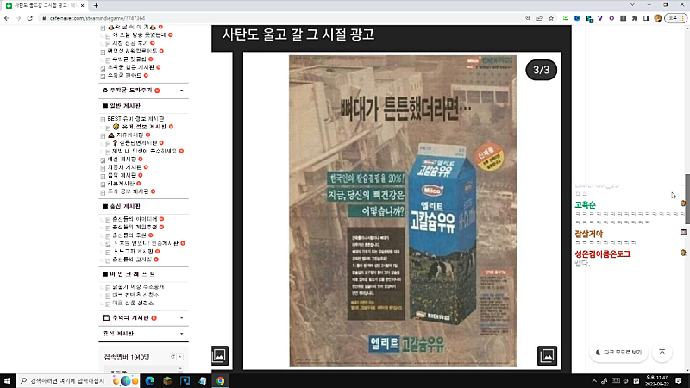Viewport: 690px width, 388px height.
Task: Collapse the 우왁굳 도와주기 dropdown arrow
Action: pos(181,90)
